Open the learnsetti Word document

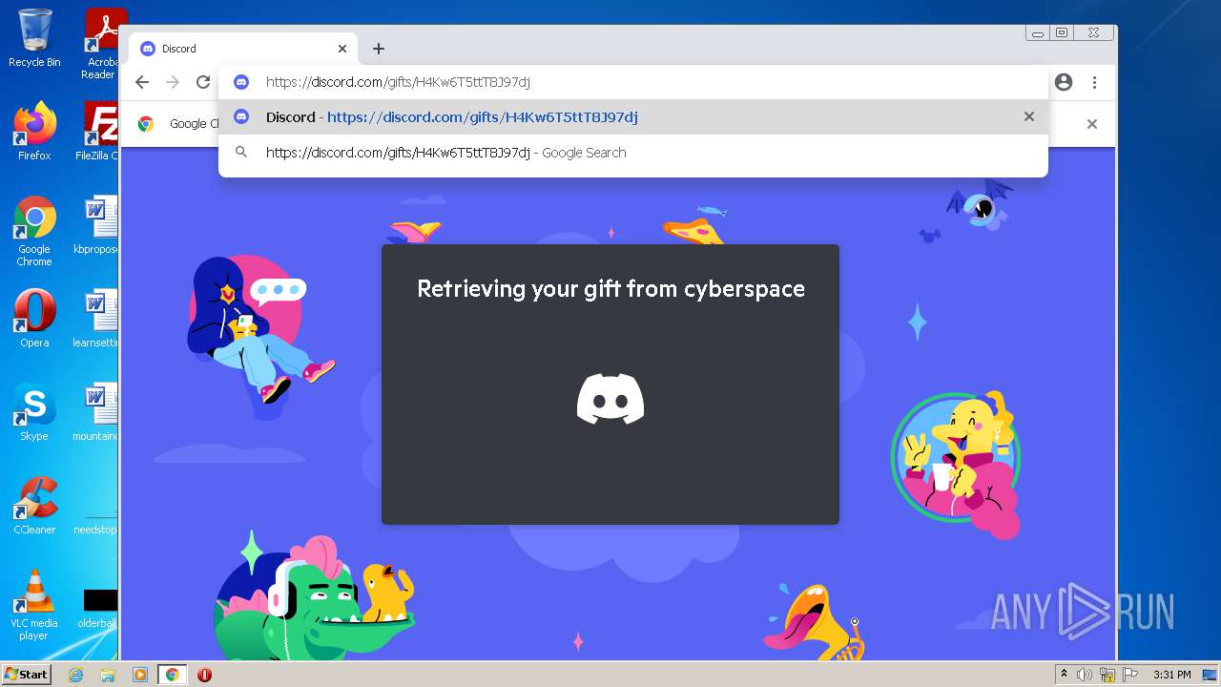click(x=99, y=319)
